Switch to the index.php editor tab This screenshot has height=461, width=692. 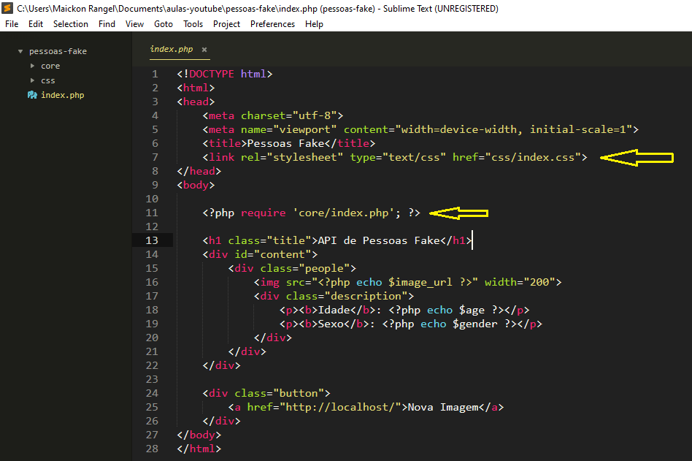(172, 50)
